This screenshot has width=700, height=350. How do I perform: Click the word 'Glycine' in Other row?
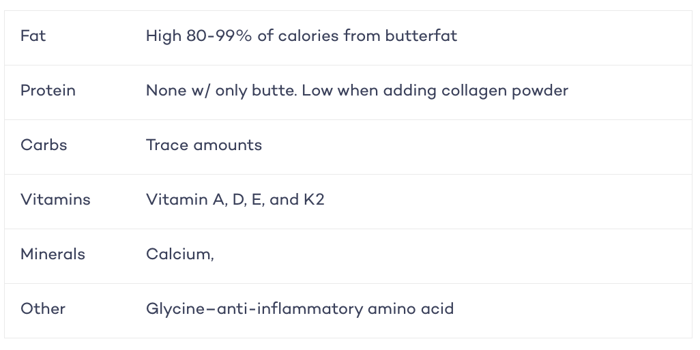(175, 308)
